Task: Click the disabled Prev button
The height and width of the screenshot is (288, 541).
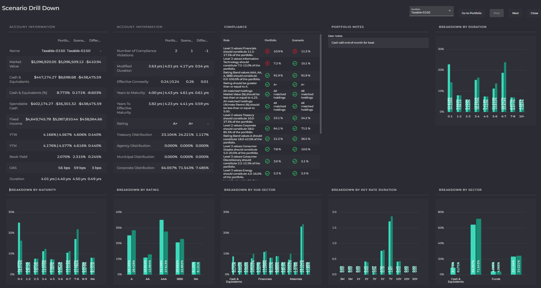Action: [497, 13]
